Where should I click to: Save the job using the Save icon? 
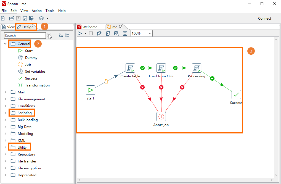pos(25,18)
